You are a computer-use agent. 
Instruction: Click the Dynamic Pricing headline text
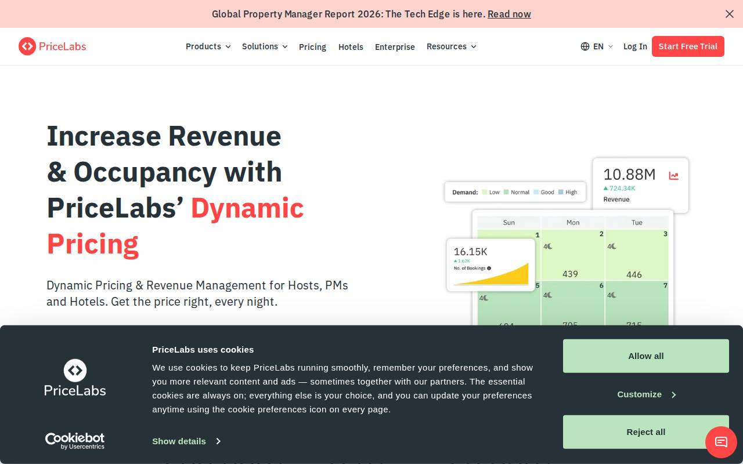click(175, 226)
